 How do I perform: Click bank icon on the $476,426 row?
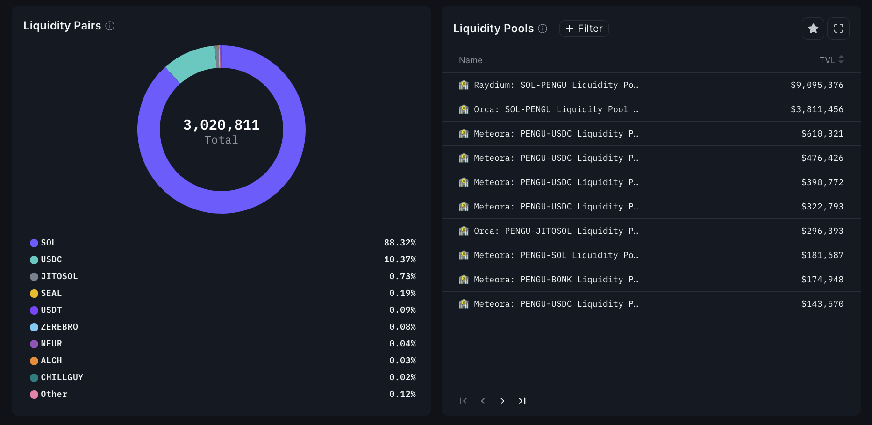point(464,158)
